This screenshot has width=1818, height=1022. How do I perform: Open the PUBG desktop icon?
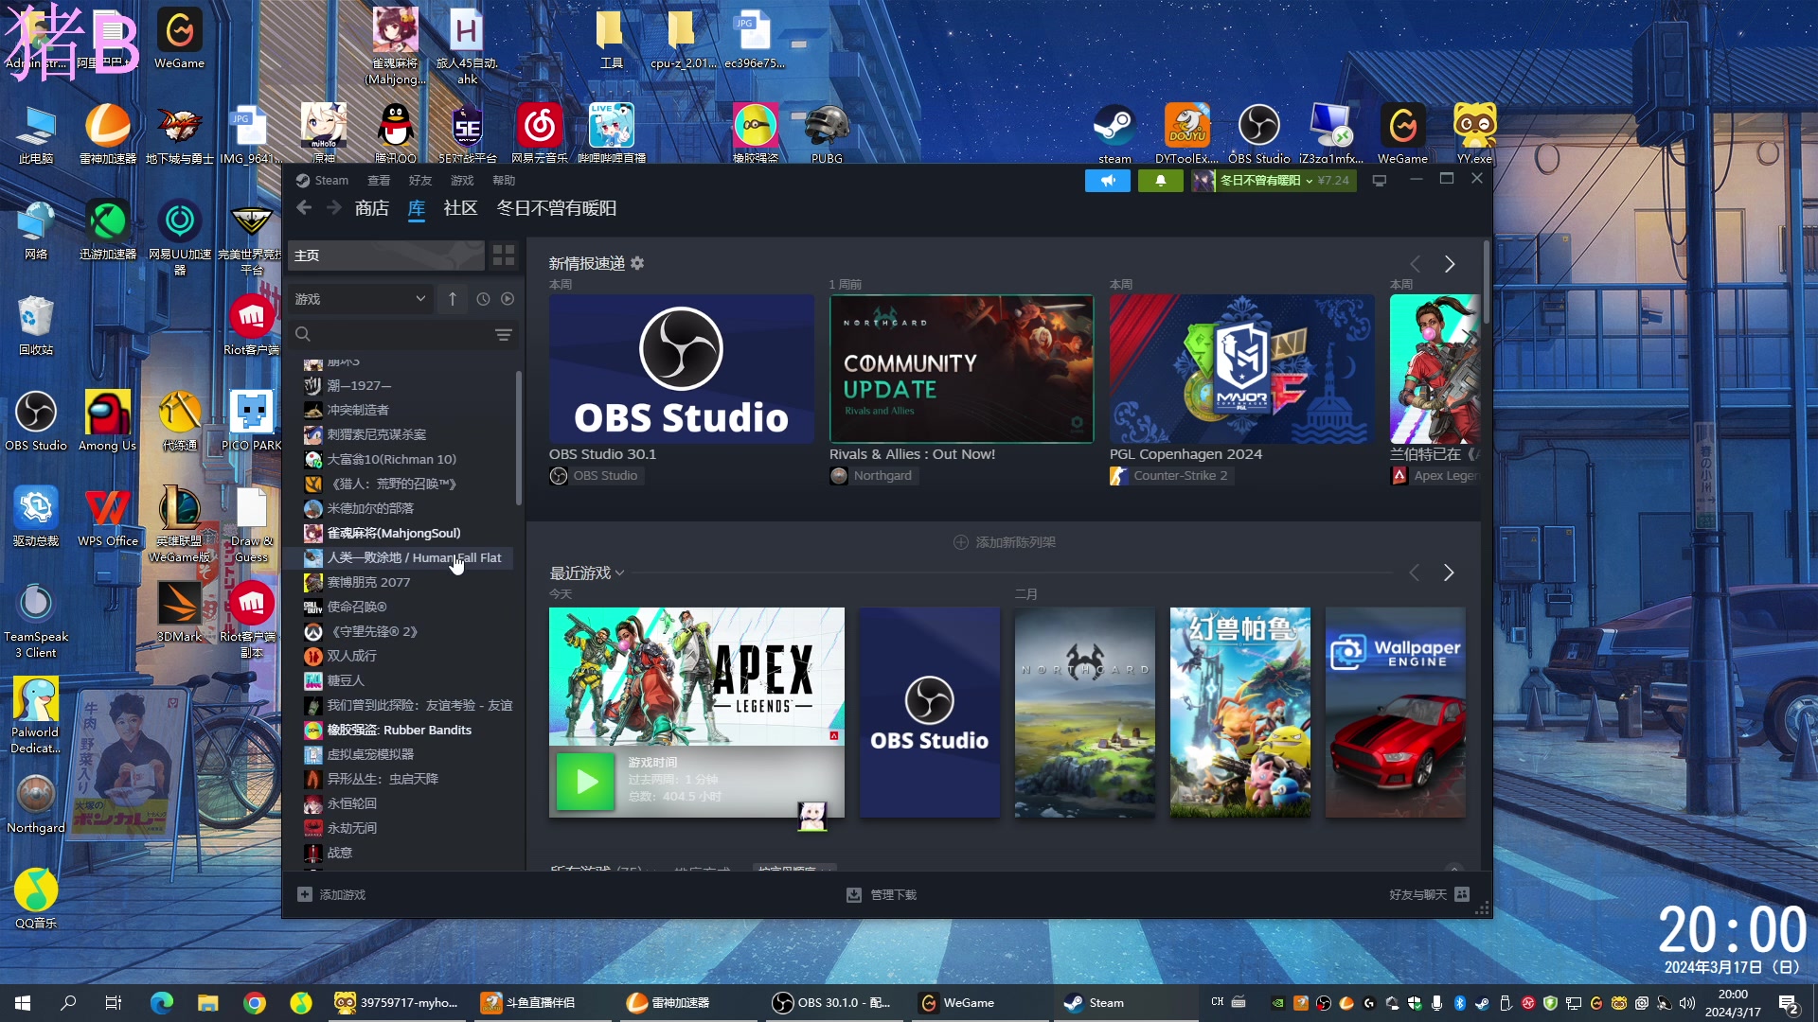tap(827, 133)
